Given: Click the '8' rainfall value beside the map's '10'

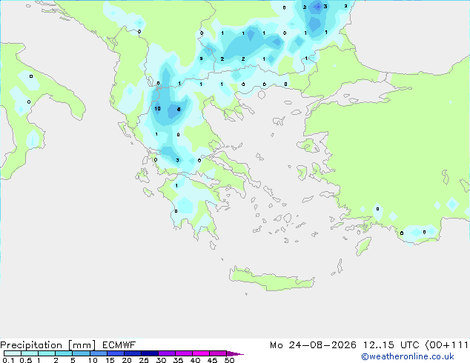Looking at the screenshot, I should tap(179, 110).
